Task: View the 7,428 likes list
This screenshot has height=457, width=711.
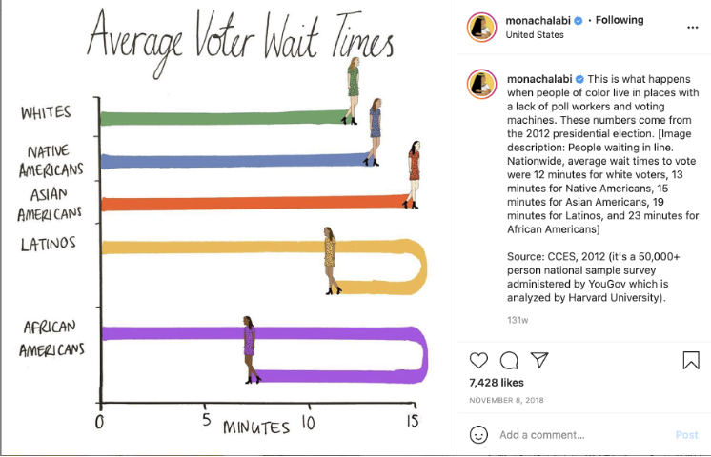Action: (x=497, y=383)
